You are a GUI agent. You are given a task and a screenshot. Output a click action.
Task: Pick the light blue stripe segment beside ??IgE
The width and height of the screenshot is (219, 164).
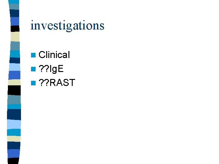click(15, 67)
